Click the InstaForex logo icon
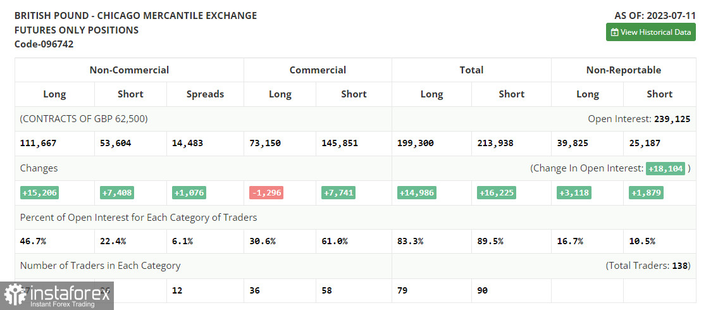706x310 pixels. pyautogui.click(x=14, y=295)
